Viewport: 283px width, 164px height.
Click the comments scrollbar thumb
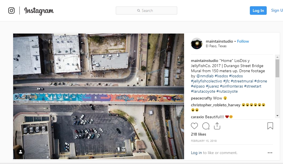[x=277, y=68]
